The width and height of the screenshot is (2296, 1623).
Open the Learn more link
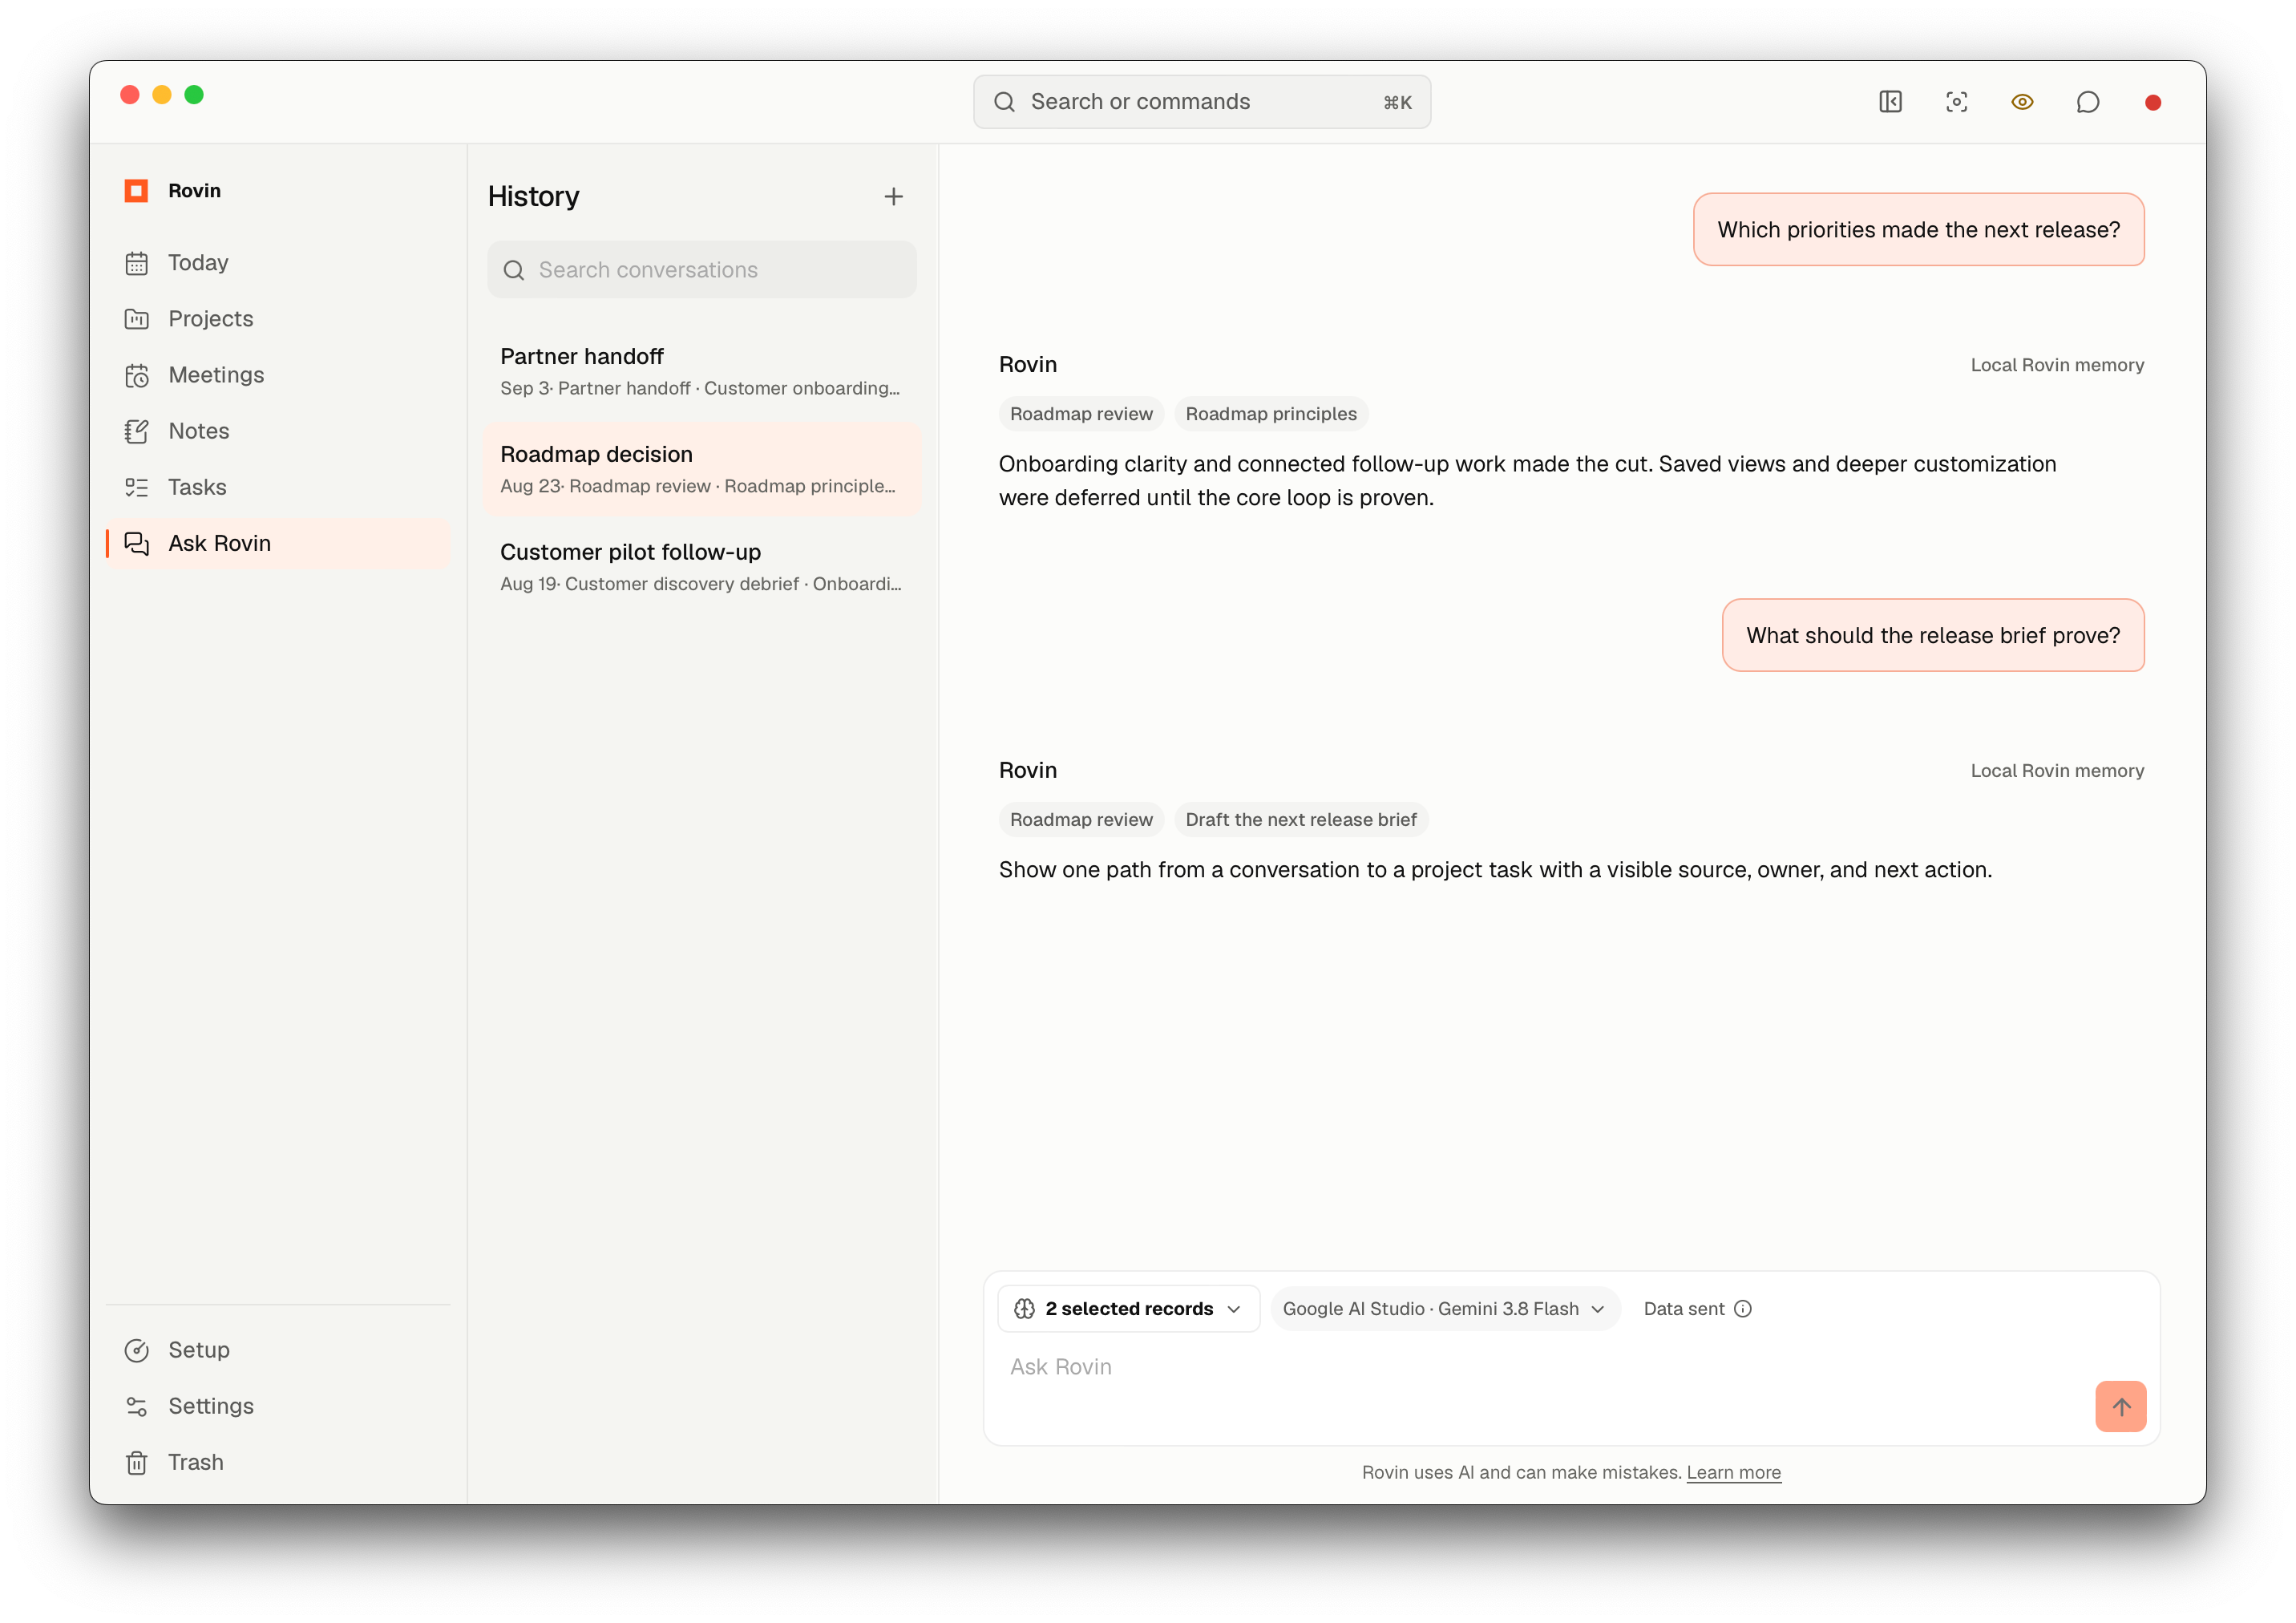(1733, 1473)
